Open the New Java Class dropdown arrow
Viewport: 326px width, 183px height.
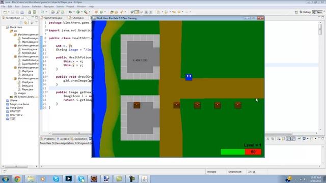105,12
